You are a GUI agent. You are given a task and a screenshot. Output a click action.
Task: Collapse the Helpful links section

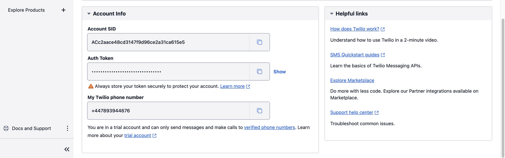pyautogui.click(x=332, y=14)
